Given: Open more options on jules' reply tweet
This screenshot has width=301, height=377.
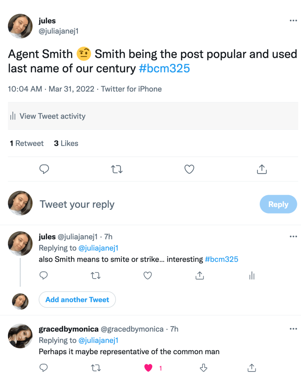Looking at the screenshot, I should point(293,236).
